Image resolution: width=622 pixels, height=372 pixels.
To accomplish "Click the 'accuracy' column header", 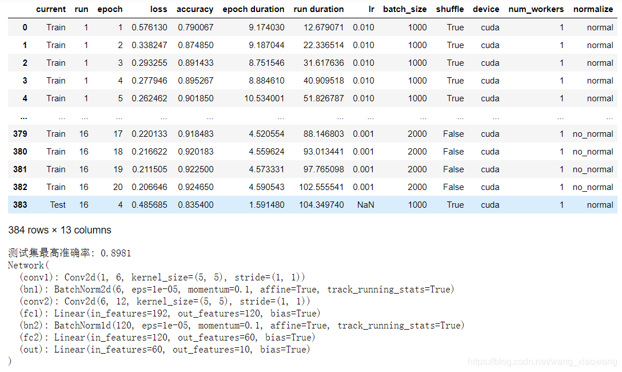I will (x=195, y=9).
